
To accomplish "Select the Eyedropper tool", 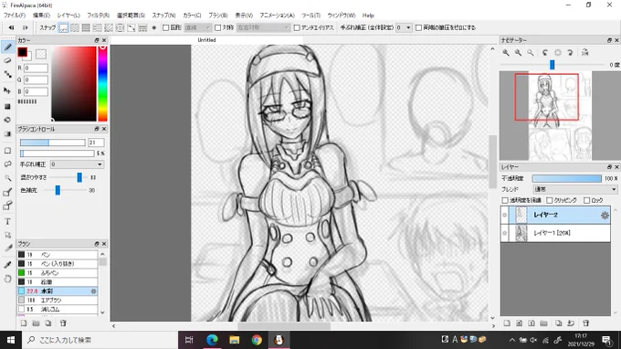I will (x=7, y=265).
